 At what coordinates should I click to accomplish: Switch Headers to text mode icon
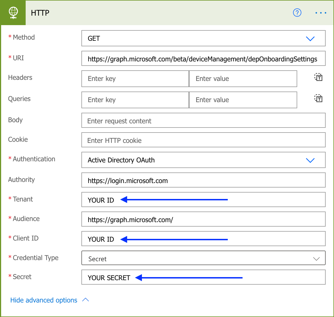(x=318, y=77)
